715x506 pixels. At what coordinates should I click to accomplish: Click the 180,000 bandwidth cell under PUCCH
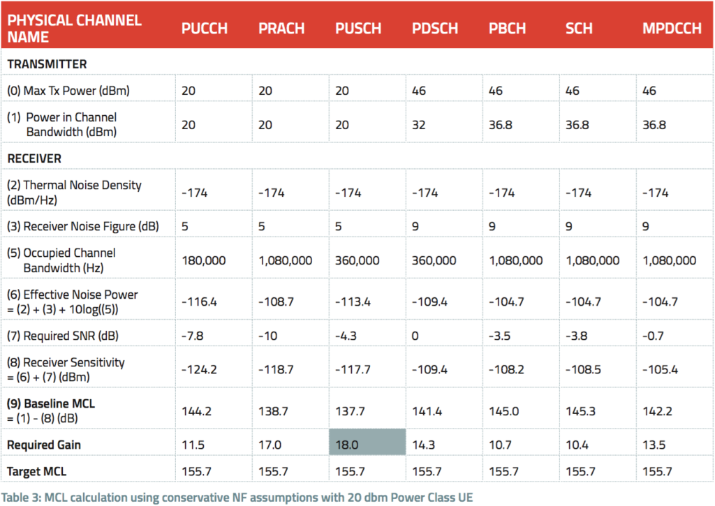pyautogui.click(x=203, y=260)
